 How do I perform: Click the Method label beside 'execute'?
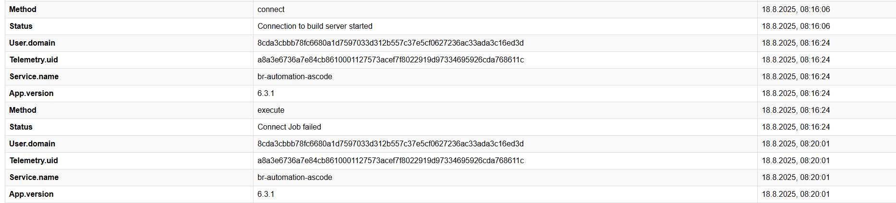tap(23, 110)
